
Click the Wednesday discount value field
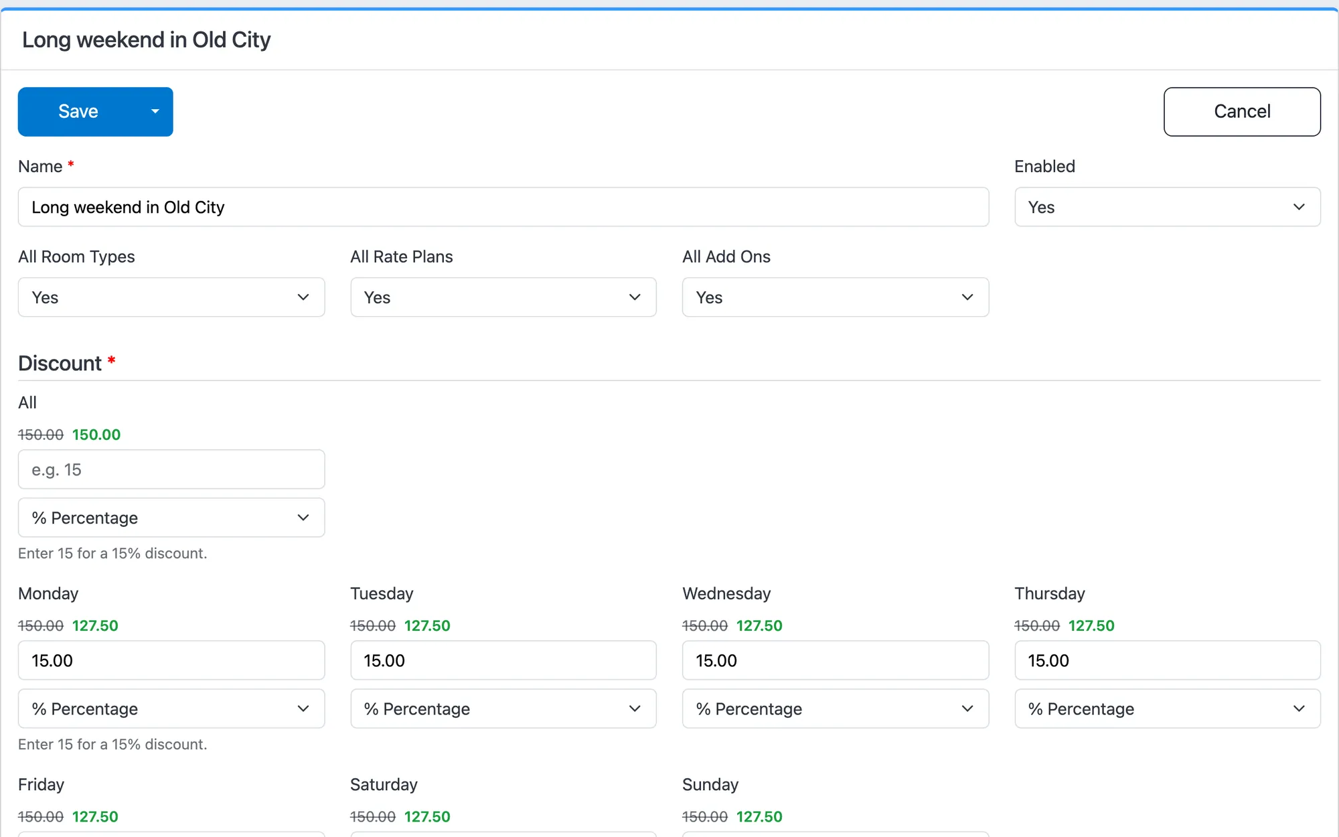[836, 660]
